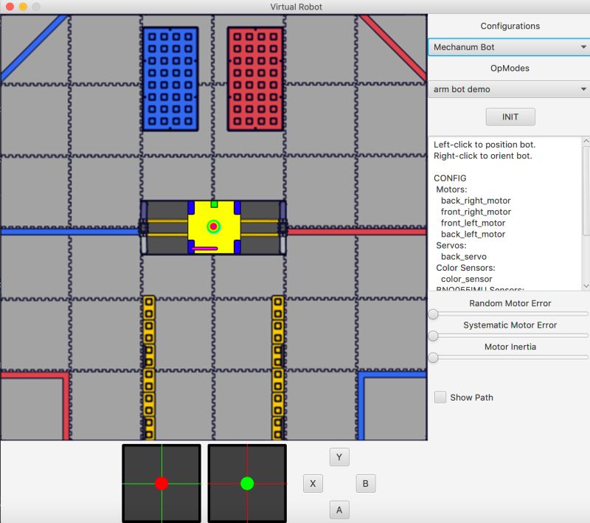Image resolution: width=590 pixels, height=523 pixels.
Task: Click the Random Motor Error slider handle
Action: click(x=434, y=314)
